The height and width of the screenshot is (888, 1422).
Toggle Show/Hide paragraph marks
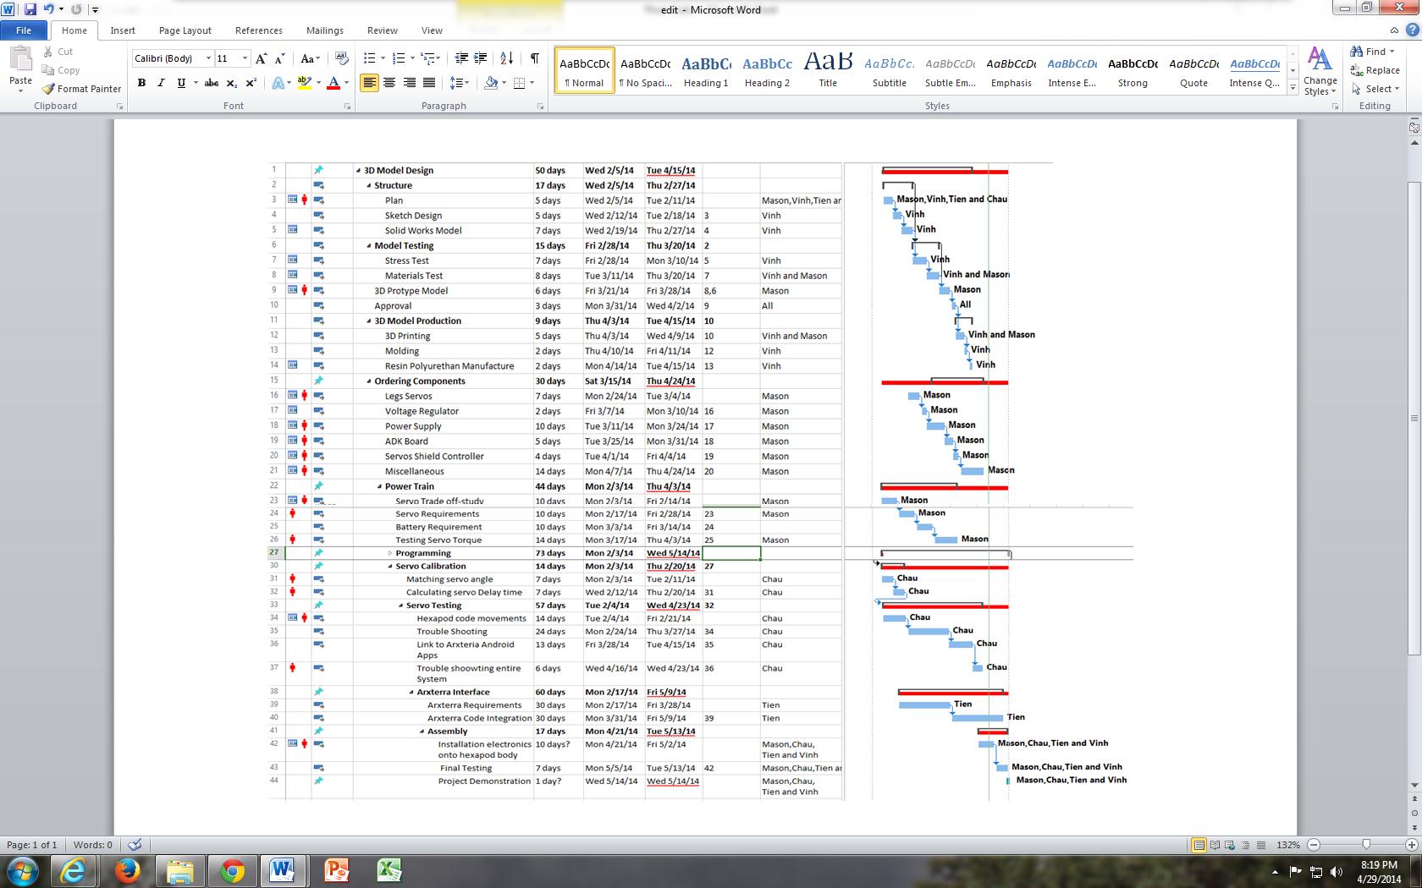pos(534,58)
